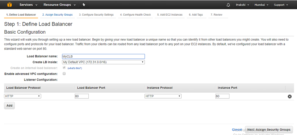Go to 6. Add Tags step

[x=196, y=15]
